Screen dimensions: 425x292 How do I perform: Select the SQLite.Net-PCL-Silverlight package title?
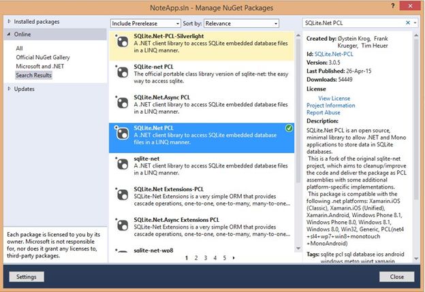point(169,36)
